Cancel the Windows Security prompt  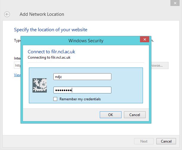tap(135, 115)
